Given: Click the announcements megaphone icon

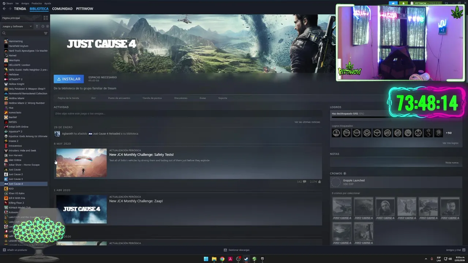Looking at the screenshot, I should pos(393,3).
